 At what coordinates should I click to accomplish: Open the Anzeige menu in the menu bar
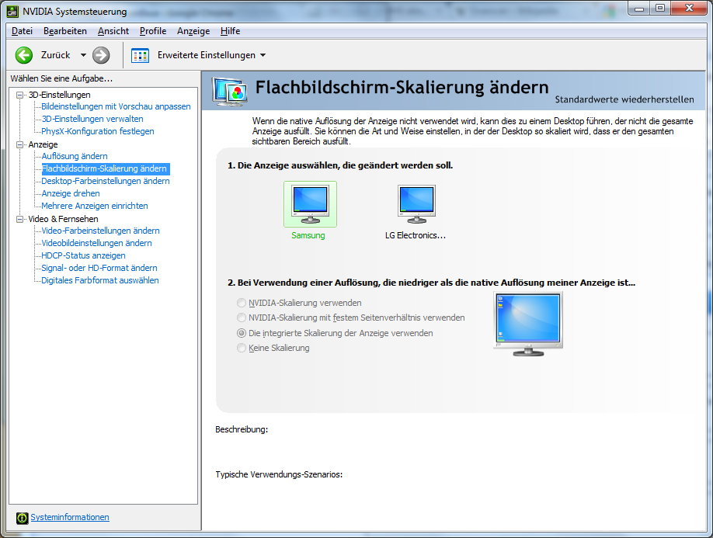[193, 31]
